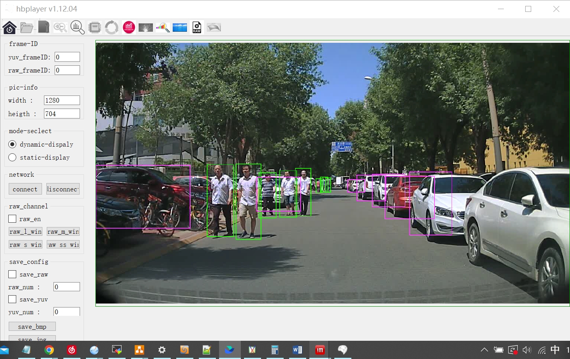Image resolution: width=570 pixels, height=359 pixels.
Task: Click the save_bmp button
Action: [32, 327]
